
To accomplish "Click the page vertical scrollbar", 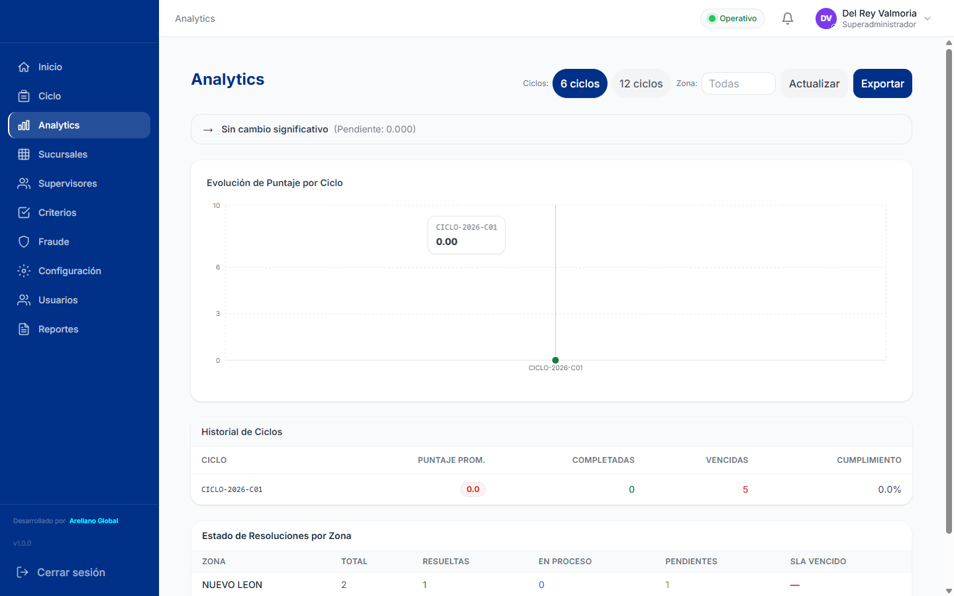I will coord(949,291).
